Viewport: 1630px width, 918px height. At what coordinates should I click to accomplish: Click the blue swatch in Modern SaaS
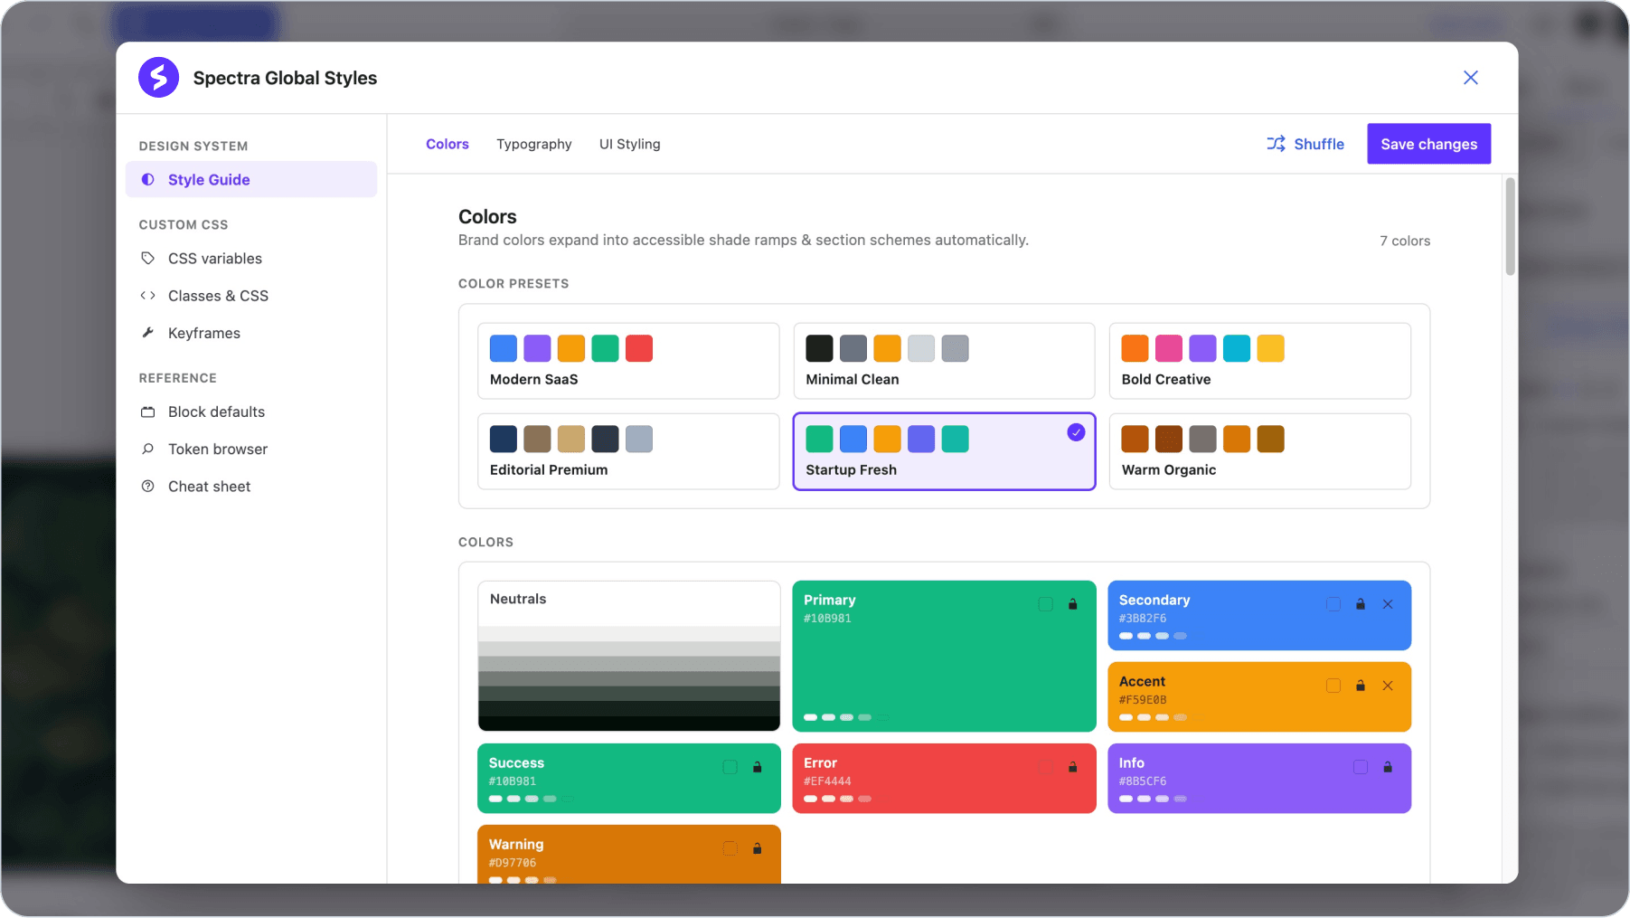504,348
